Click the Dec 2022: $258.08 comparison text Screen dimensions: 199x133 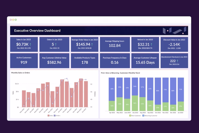(x=85, y=48)
